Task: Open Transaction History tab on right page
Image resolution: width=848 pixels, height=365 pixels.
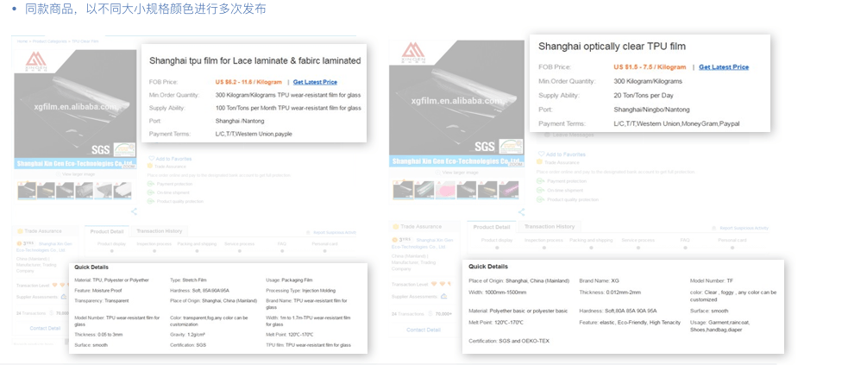Action: [549, 227]
